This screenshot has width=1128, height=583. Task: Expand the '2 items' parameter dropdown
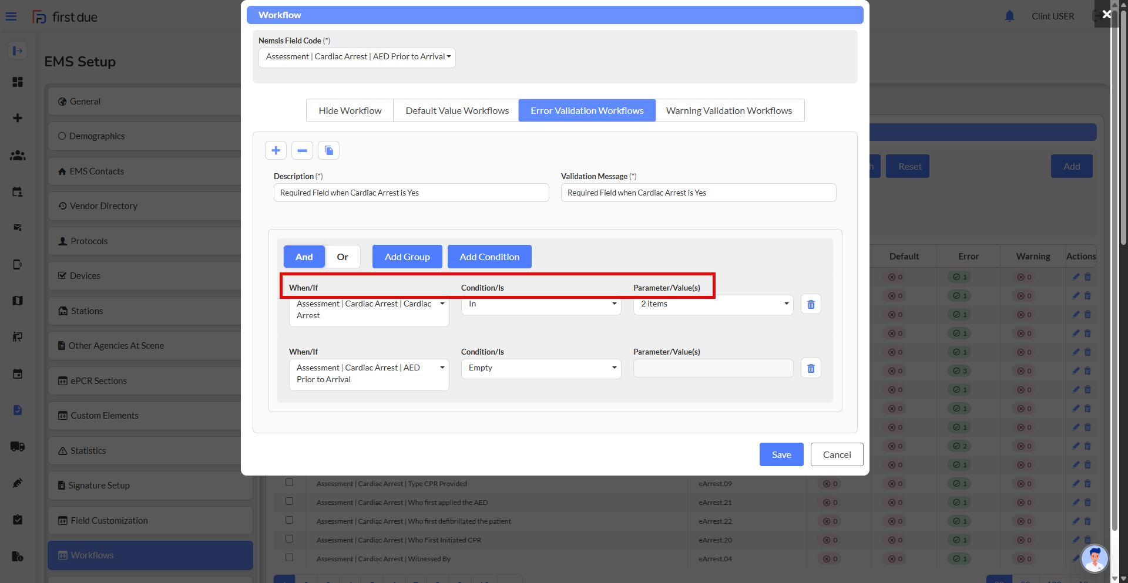[713, 304]
